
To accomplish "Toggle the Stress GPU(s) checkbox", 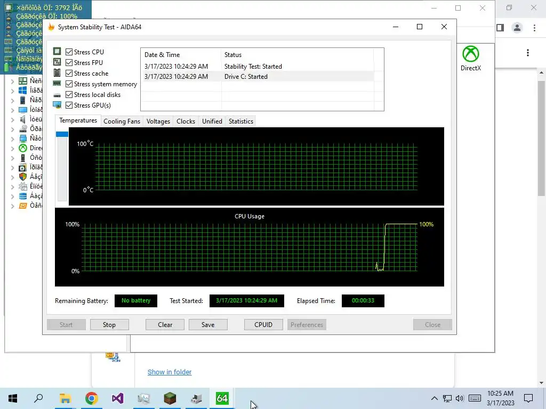I will pos(69,105).
